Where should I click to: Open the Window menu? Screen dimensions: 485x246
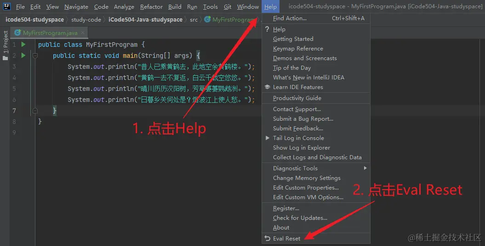click(248, 6)
